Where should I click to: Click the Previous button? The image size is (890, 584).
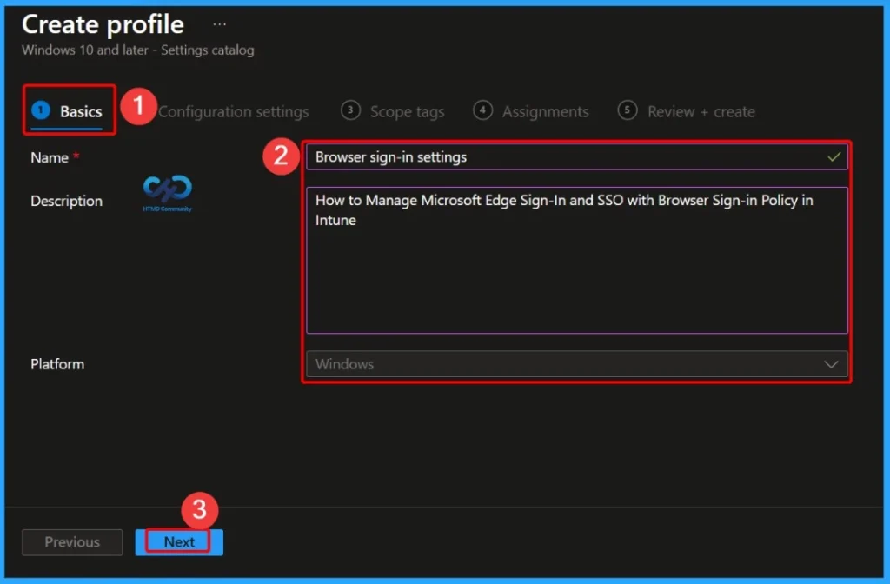tap(72, 541)
